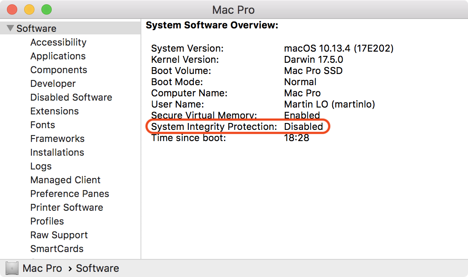Open Preference Panes in the sidebar
This screenshot has height=277, width=468.
tap(69, 194)
